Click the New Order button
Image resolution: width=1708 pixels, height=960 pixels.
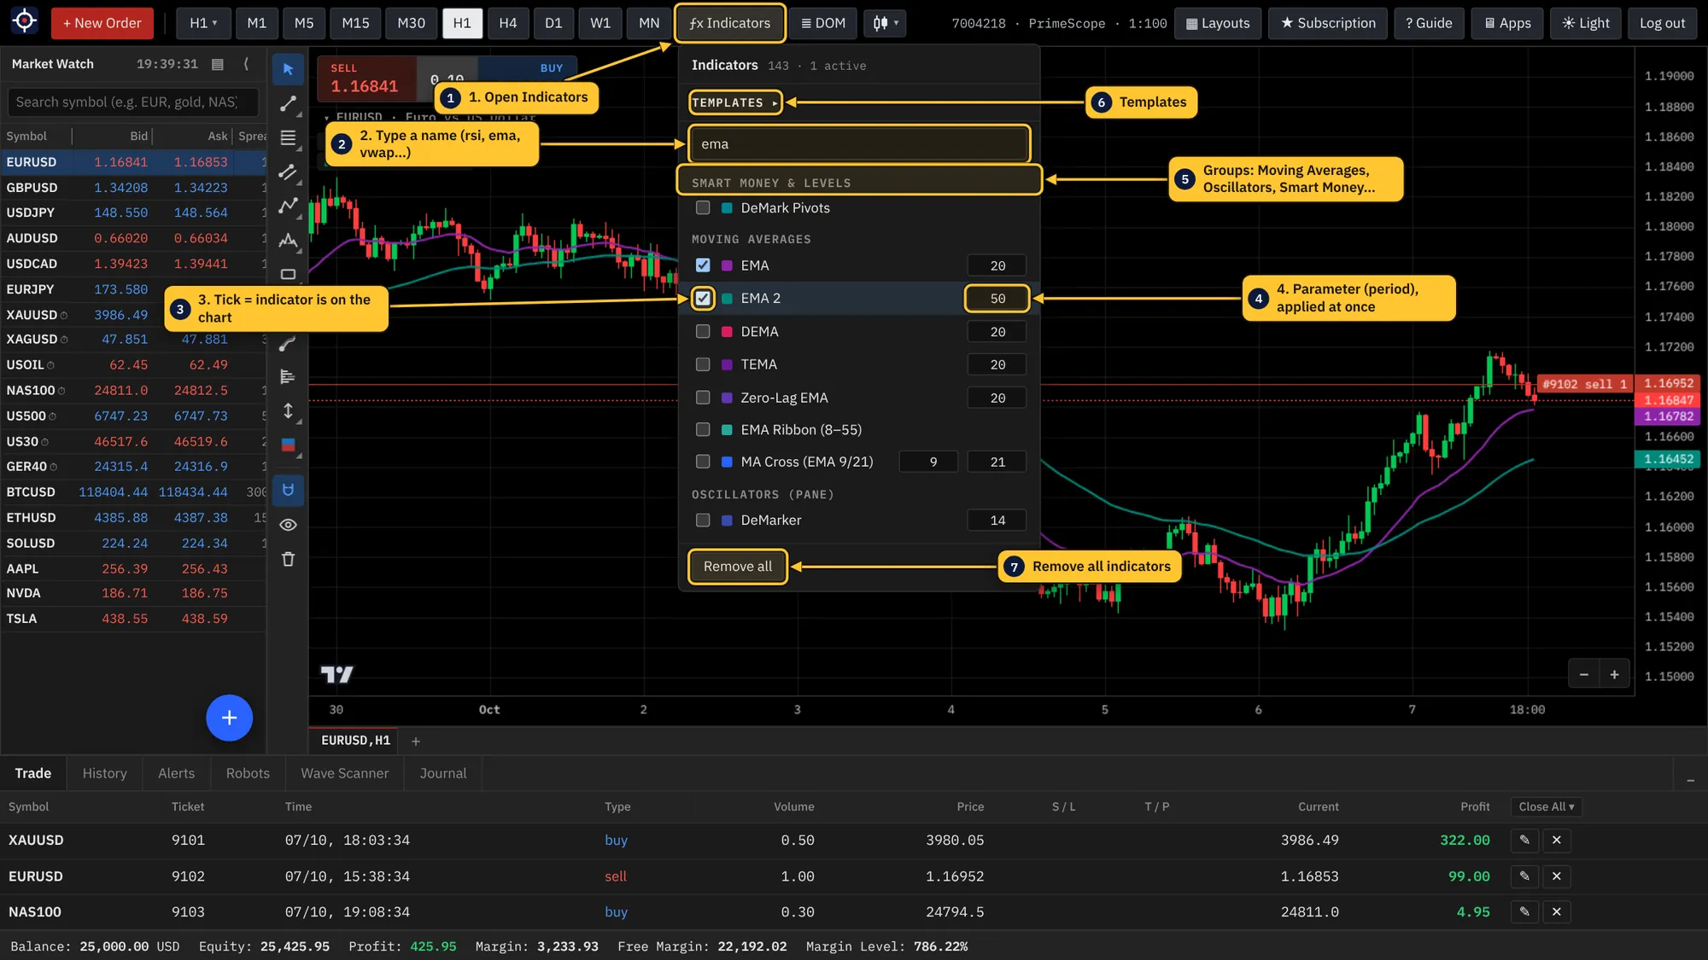[102, 23]
